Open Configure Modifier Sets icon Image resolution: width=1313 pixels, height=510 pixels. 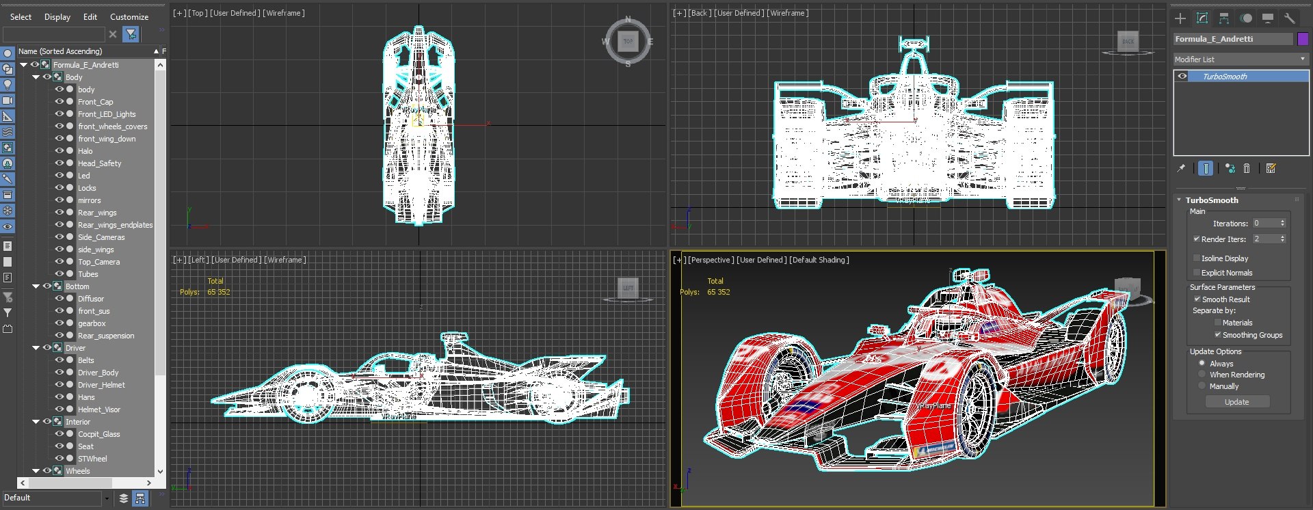click(1271, 168)
